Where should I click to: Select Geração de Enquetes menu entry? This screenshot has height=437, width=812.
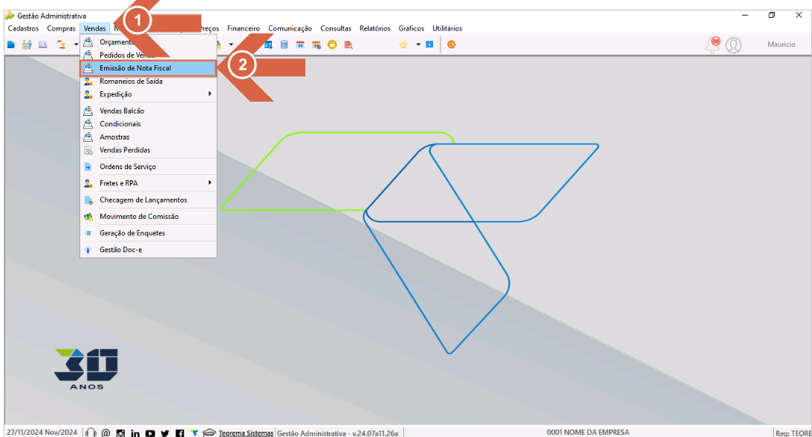click(148, 233)
